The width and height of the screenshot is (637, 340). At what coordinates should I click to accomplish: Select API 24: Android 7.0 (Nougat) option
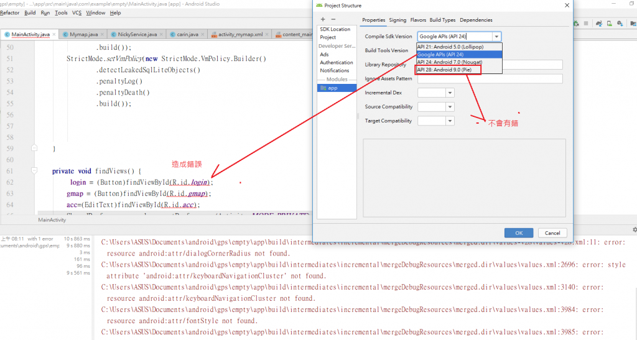tap(460, 62)
